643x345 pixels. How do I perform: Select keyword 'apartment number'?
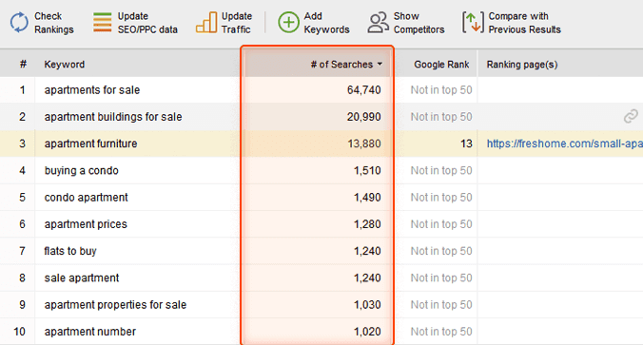coord(89,332)
